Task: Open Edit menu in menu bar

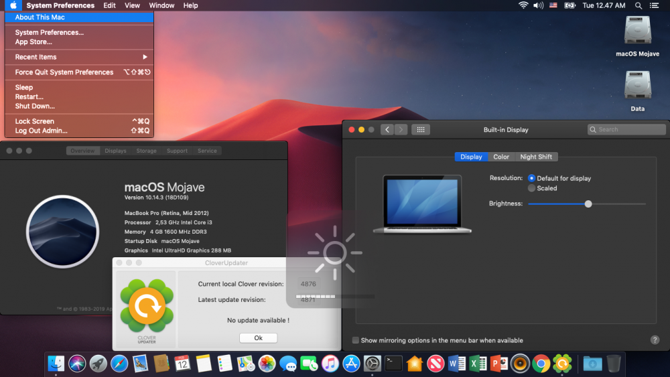Action: pyautogui.click(x=109, y=5)
